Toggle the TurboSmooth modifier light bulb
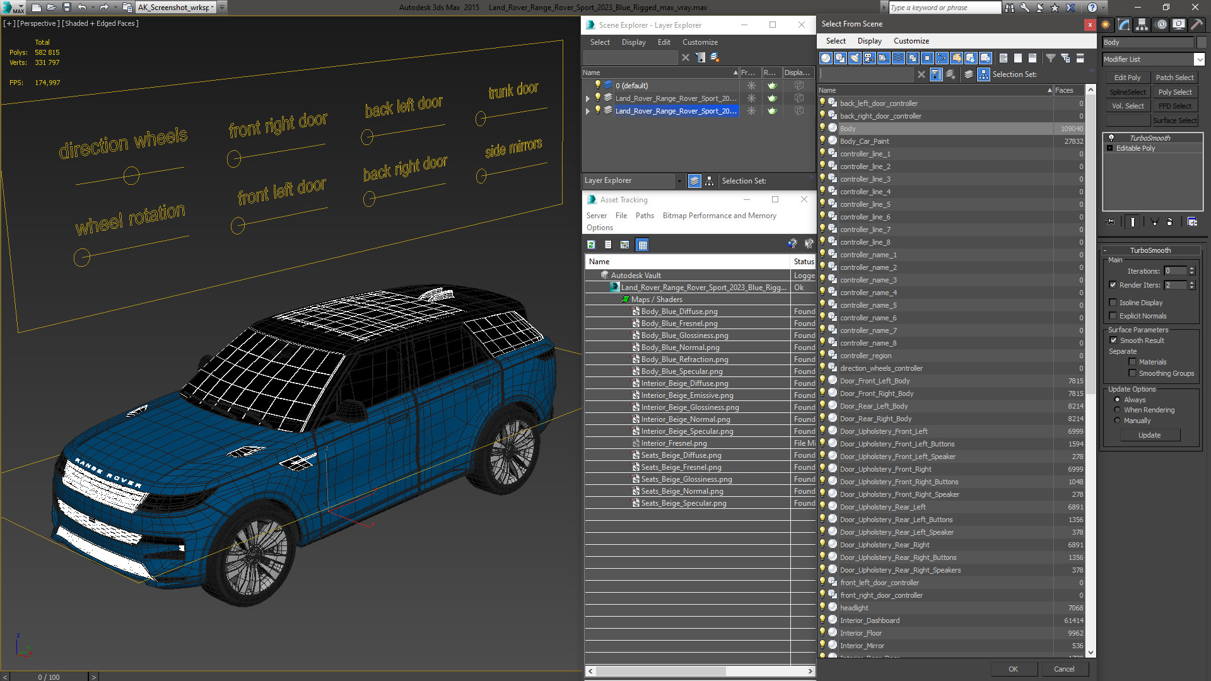Screen dimensions: 1211x681 pyautogui.click(x=1111, y=137)
